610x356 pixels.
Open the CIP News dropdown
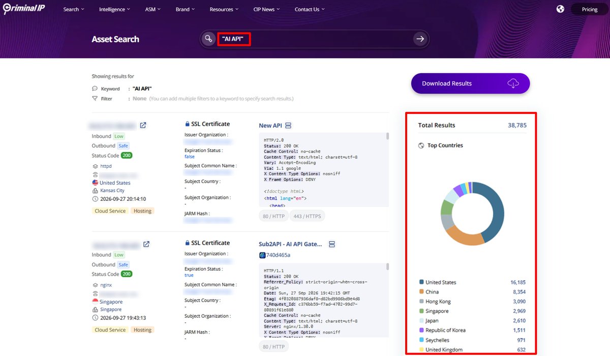click(267, 9)
